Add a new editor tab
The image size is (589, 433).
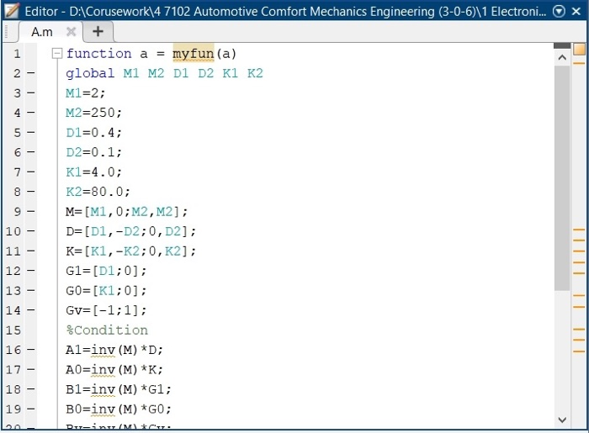pos(98,31)
